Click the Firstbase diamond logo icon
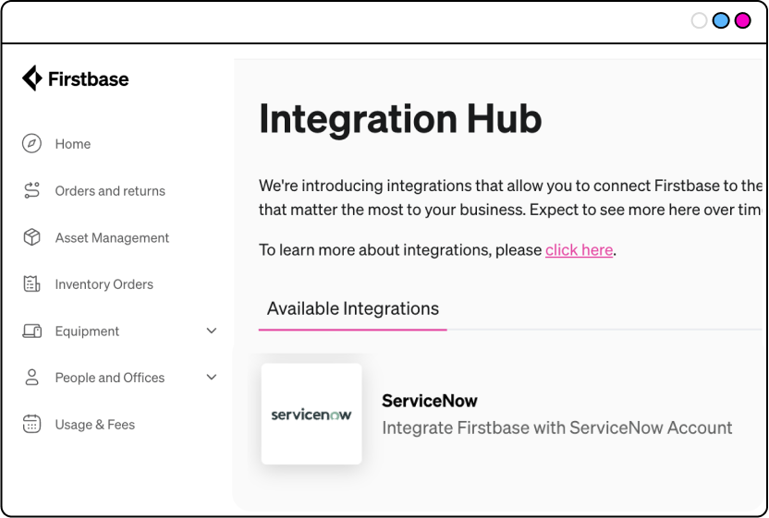The height and width of the screenshot is (518, 769). pyautogui.click(x=32, y=78)
